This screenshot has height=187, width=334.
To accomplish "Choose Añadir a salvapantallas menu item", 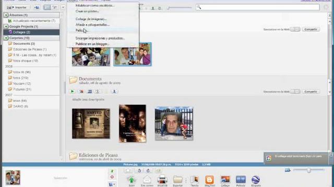I will (x=92, y=24).
